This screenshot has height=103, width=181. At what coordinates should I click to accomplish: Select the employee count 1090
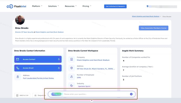click(79, 77)
